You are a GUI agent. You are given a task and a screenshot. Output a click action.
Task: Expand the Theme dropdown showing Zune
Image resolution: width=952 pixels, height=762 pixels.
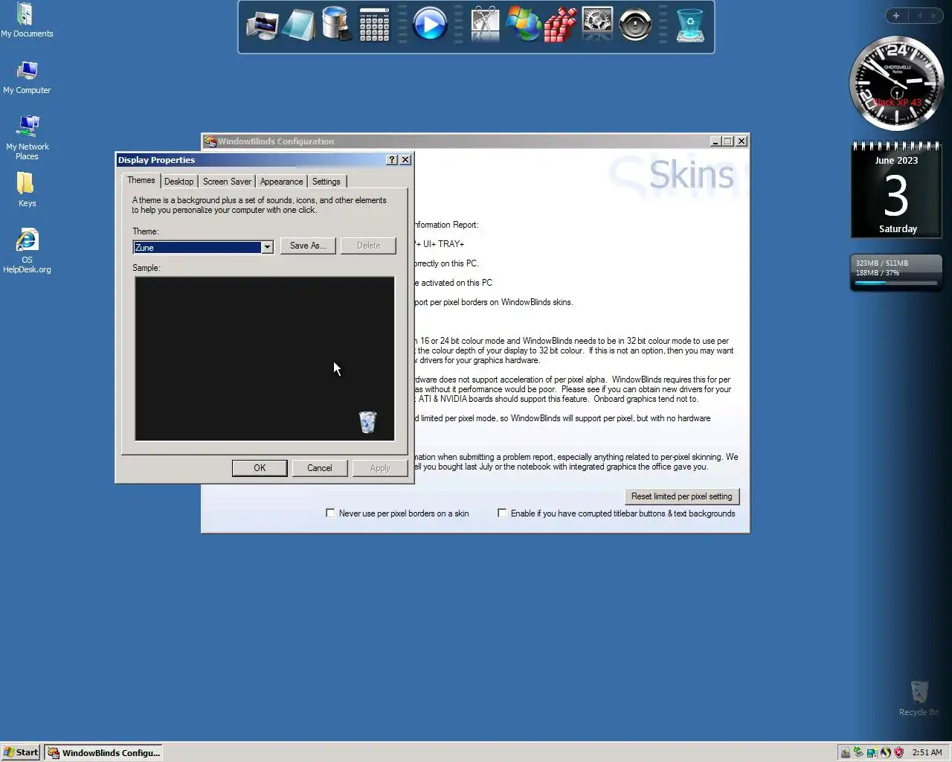[267, 247]
